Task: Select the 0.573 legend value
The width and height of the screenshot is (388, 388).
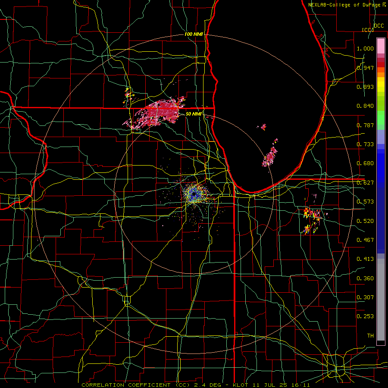Action: pos(365,202)
